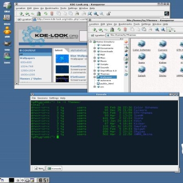Screen dimensions: 183x183
Task: Open Tree View mode dropdown in Themes toolbar
Action: [x=173, y=29]
